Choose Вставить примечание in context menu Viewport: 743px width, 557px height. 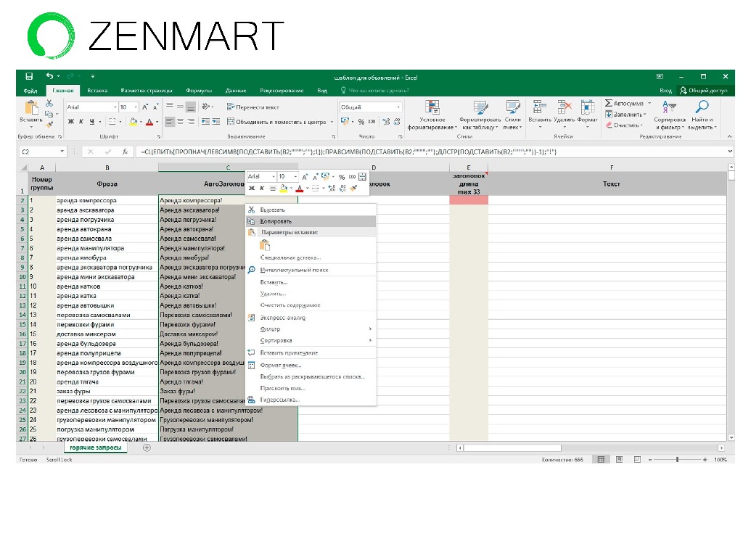click(x=311, y=353)
